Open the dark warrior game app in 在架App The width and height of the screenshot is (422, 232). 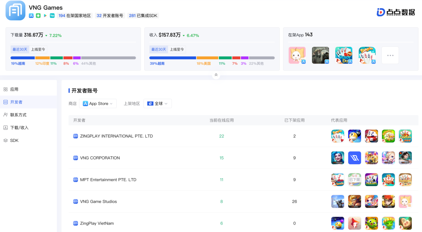(x=320, y=55)
